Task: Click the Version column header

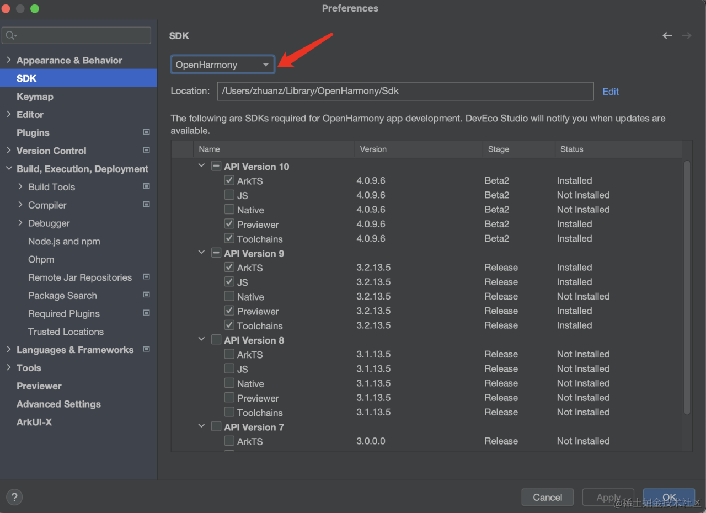Action: (x=419, y=149)
